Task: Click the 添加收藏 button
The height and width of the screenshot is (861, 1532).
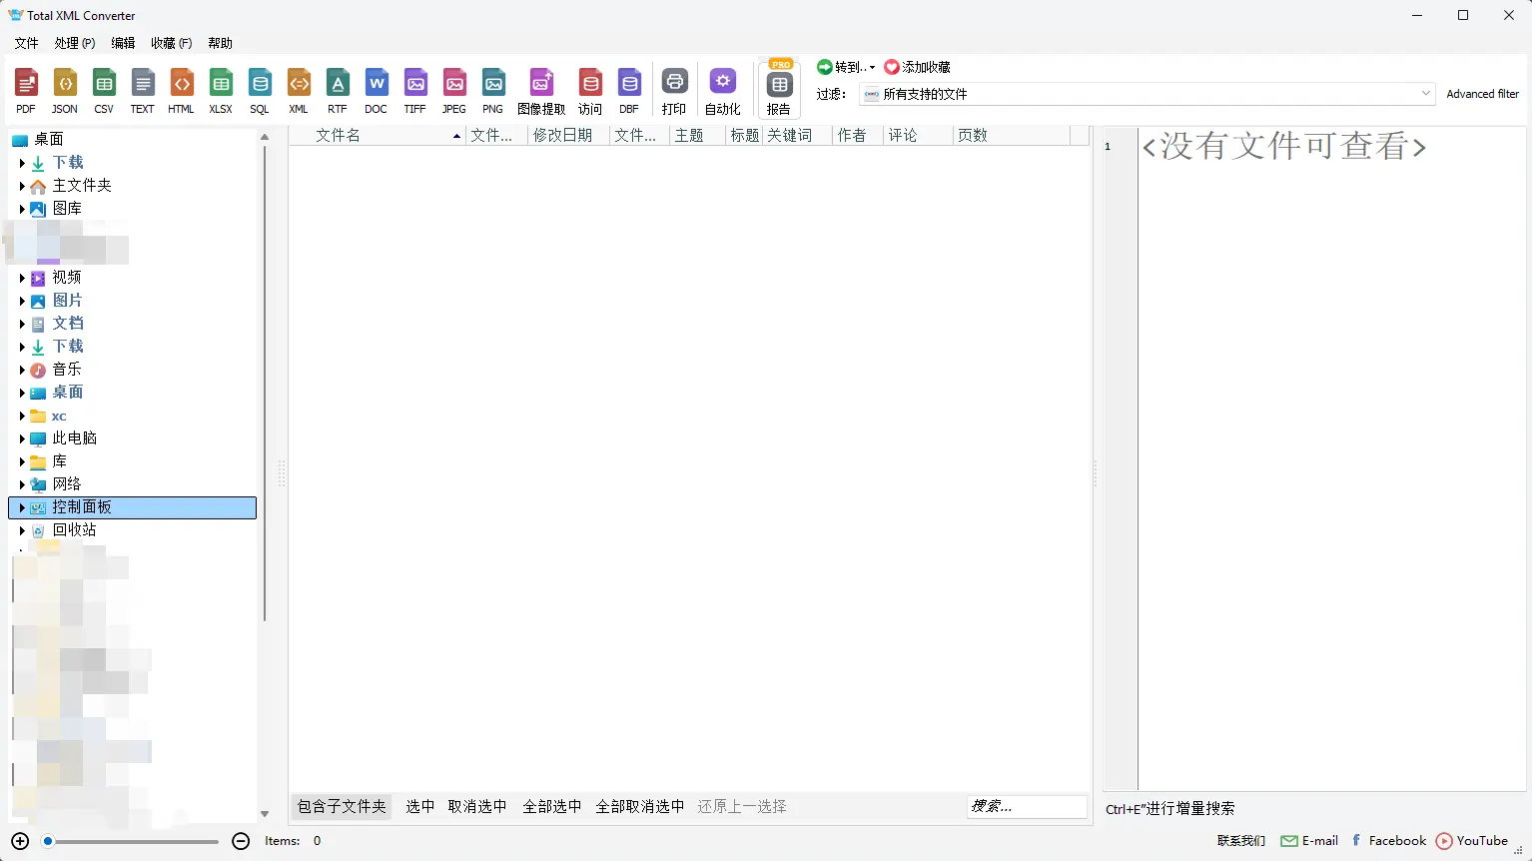Action: click(x=918, y=67)
